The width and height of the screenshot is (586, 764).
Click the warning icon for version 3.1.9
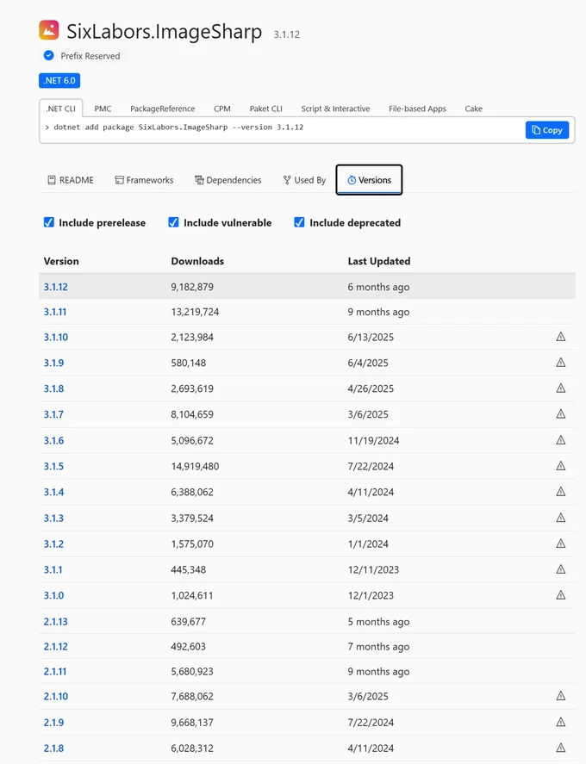point(561,363)
